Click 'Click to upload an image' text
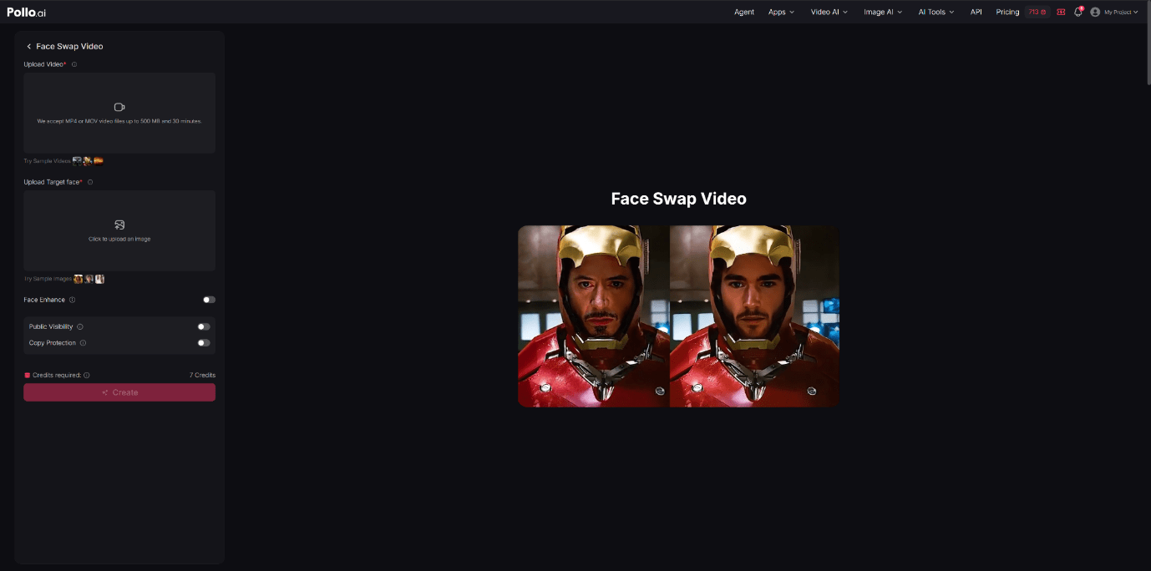Image resolution: width=1151 pixels, height=571 pixels. tap(119, 239)
